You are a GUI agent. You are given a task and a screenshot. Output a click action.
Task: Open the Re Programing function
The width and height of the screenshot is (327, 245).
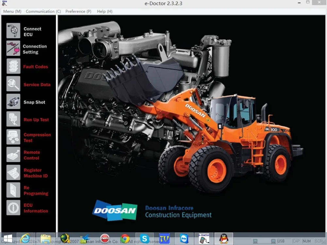coord(13,190)
